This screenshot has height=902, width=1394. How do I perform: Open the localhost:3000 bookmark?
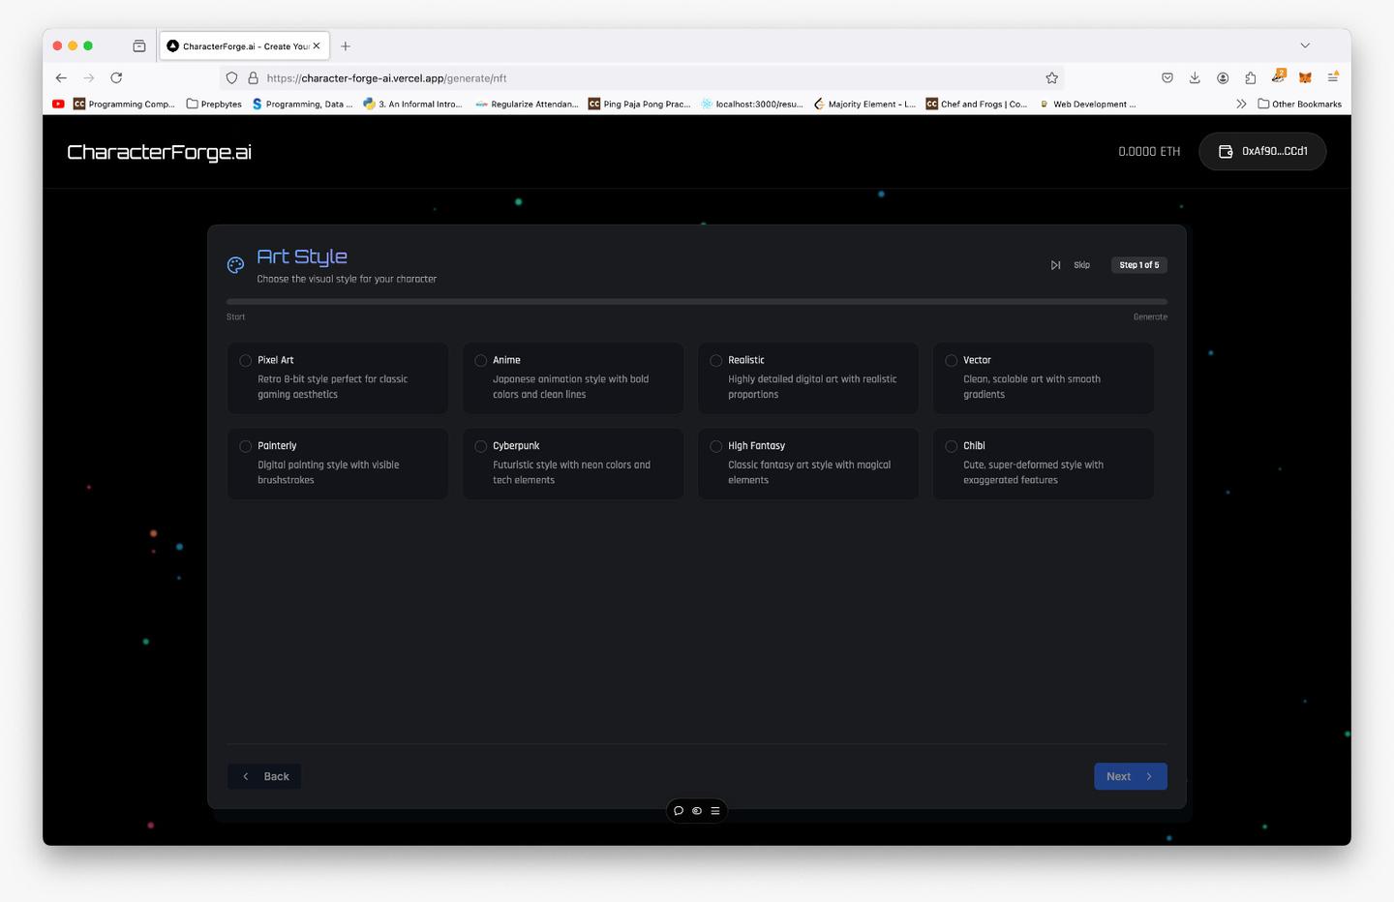tap(752, 104)
